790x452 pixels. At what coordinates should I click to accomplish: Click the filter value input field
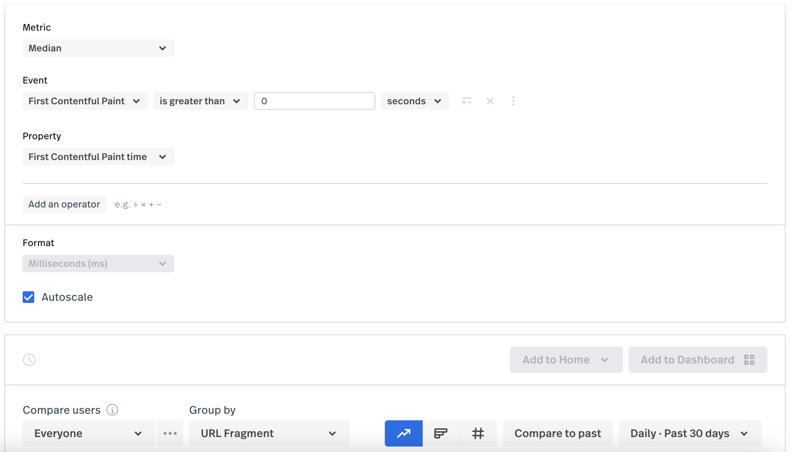point(314,101)
